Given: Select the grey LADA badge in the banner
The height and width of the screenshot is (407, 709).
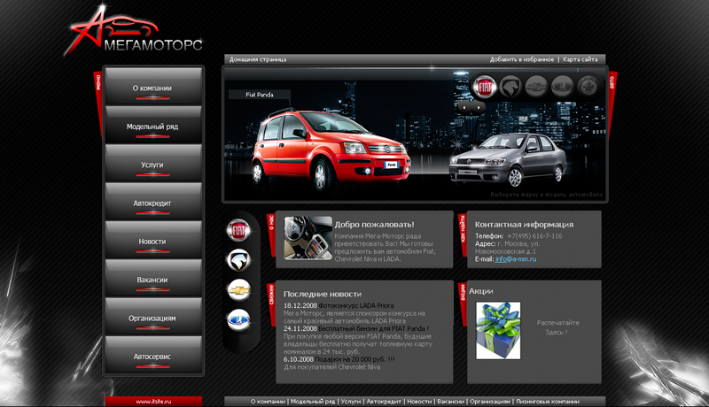Looking at the screenshot, I should 562,87.
